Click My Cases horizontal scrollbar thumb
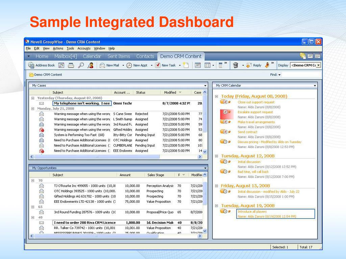Image resolution: width=346 pixels, height=259 pixels. point(97,156)
